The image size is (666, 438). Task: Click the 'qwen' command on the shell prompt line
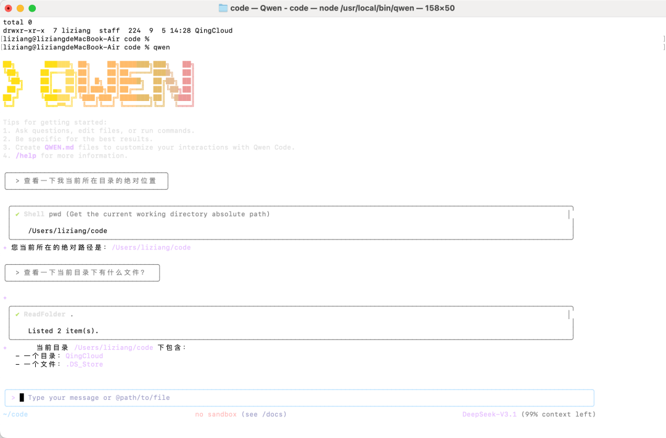pos(162,47)
